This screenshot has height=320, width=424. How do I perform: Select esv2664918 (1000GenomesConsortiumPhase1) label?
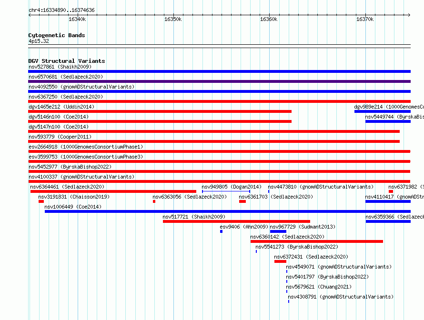pos(86,147)
